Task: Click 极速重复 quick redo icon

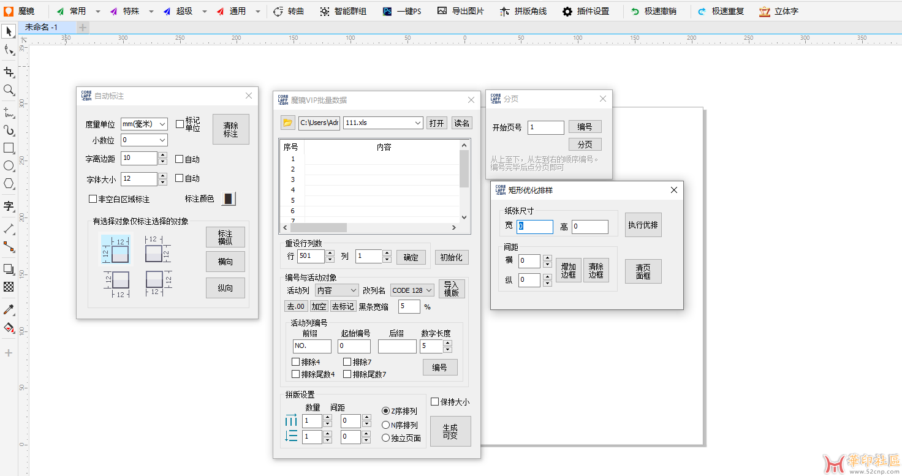Action: tap(702, 11)
